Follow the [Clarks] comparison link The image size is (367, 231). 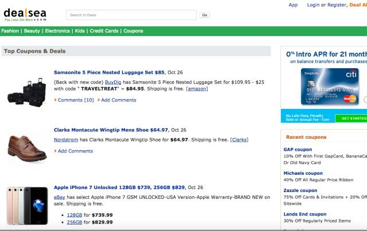(x=239, y=140)
